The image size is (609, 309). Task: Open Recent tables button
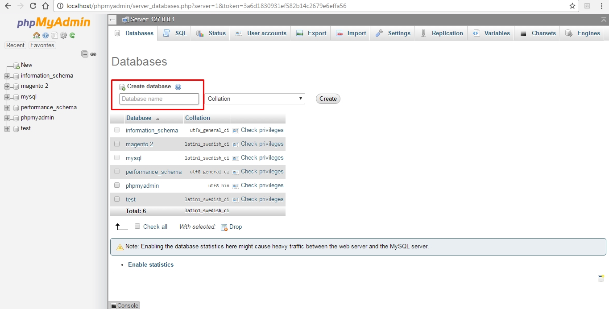click(x=16, y=45)
